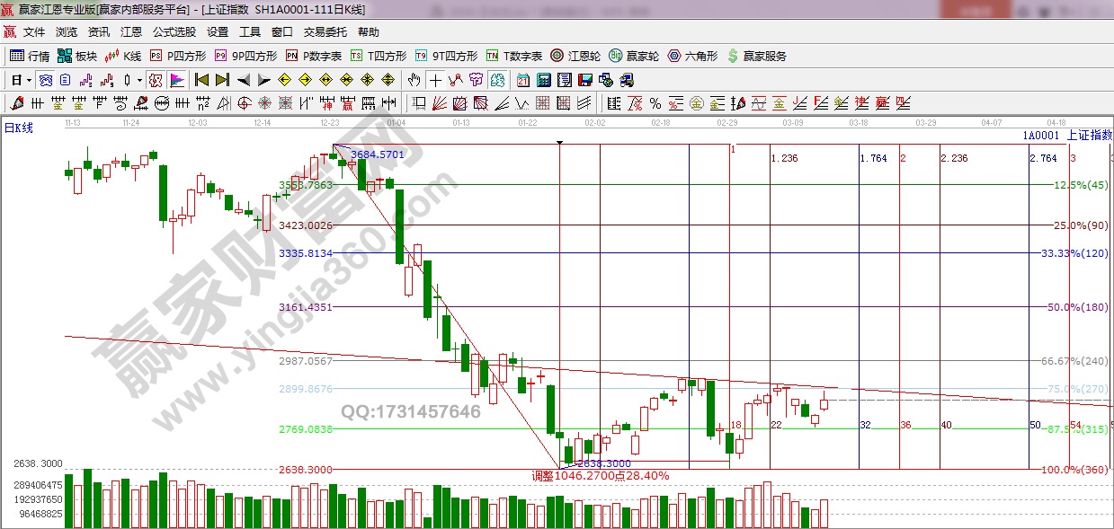Open the 交易委托 menu
This screenshot has width=1114, height=529.
(x=325, y=31)
